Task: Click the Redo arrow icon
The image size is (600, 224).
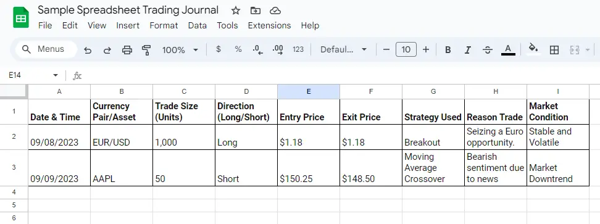Action: coord(107,50)
